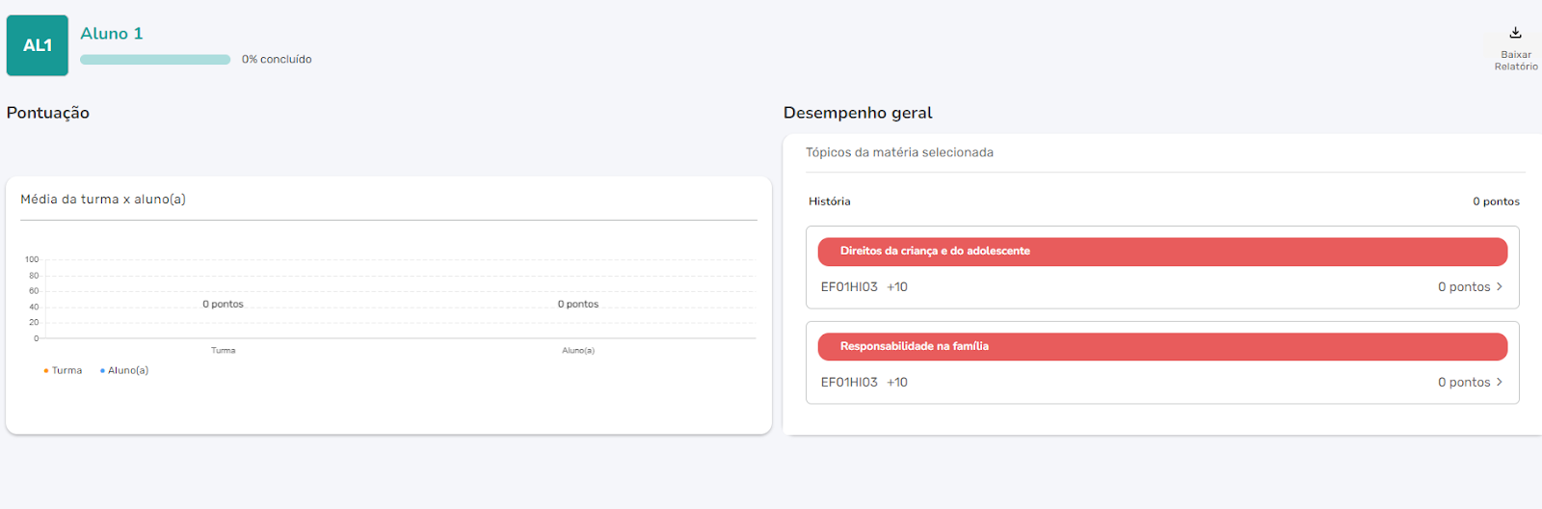Viewport: 1542px width, 509px height.
Task: Click the AL1 student avatar
Action: click(38, 45)
